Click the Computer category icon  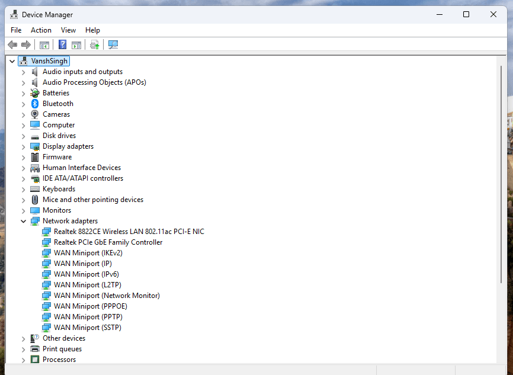click(35, 125)
